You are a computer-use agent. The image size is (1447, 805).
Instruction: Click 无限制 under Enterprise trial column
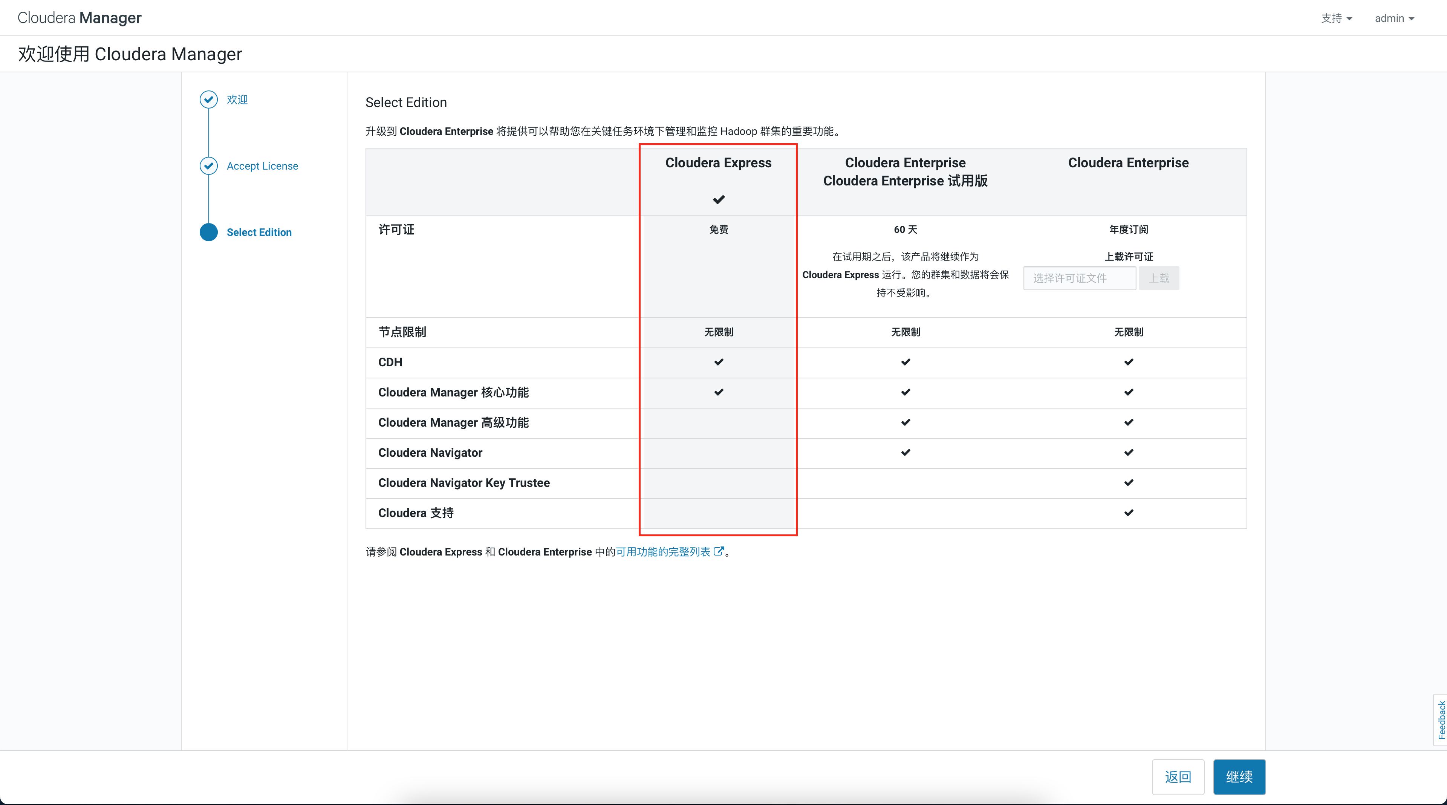[x=906, y=332]
